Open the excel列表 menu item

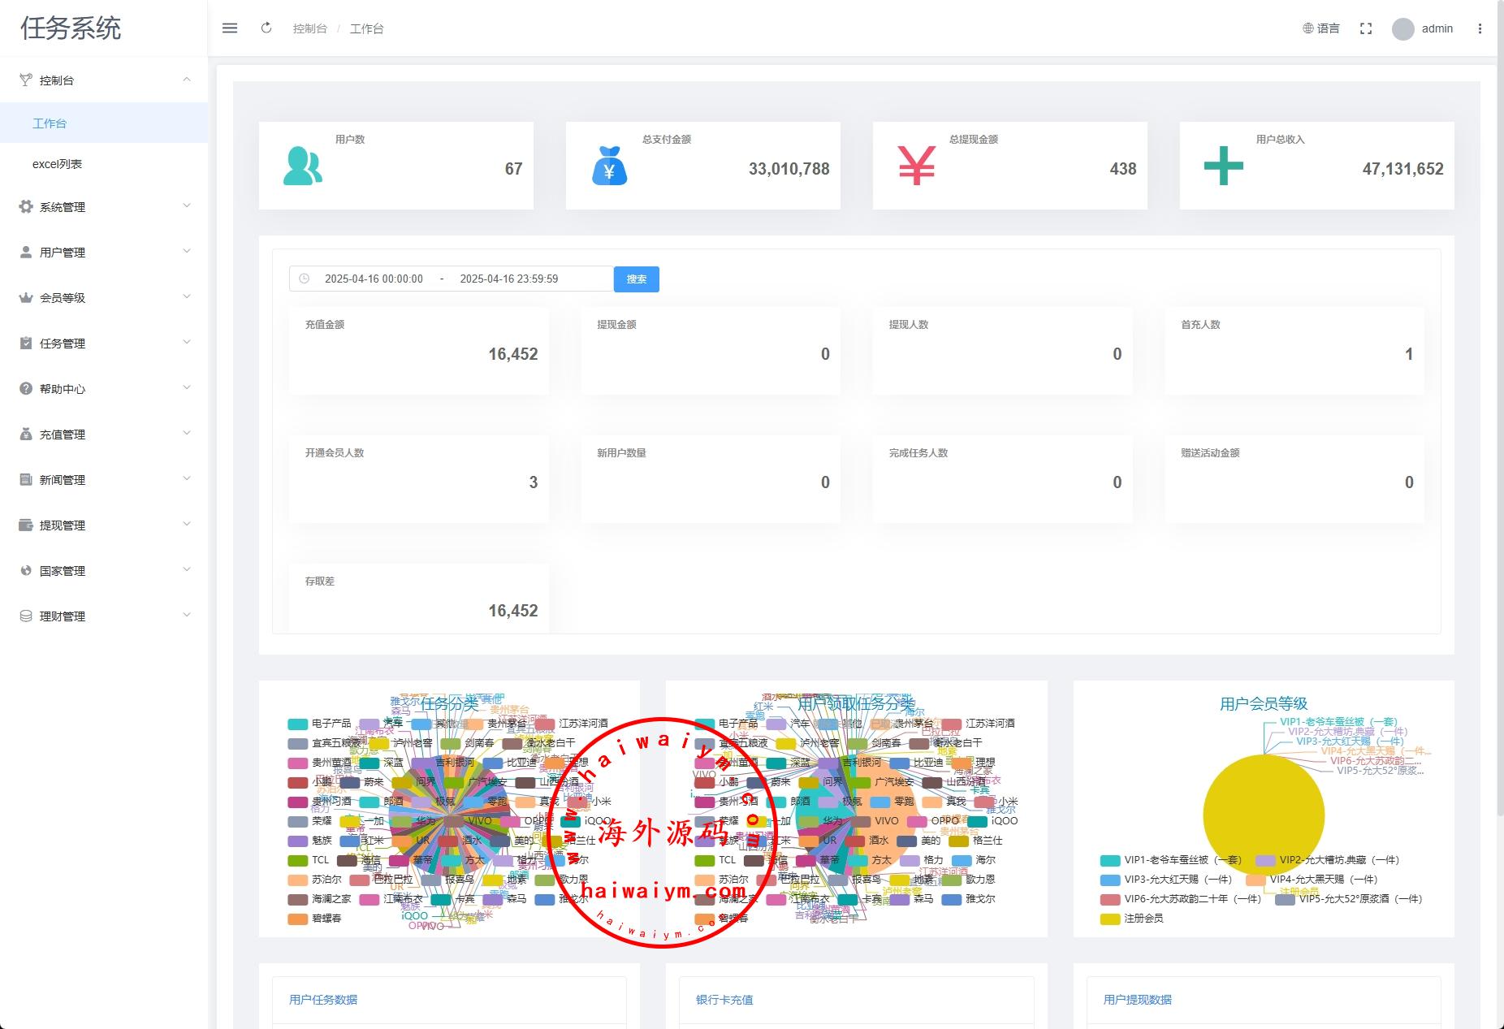tap(57, 164)
